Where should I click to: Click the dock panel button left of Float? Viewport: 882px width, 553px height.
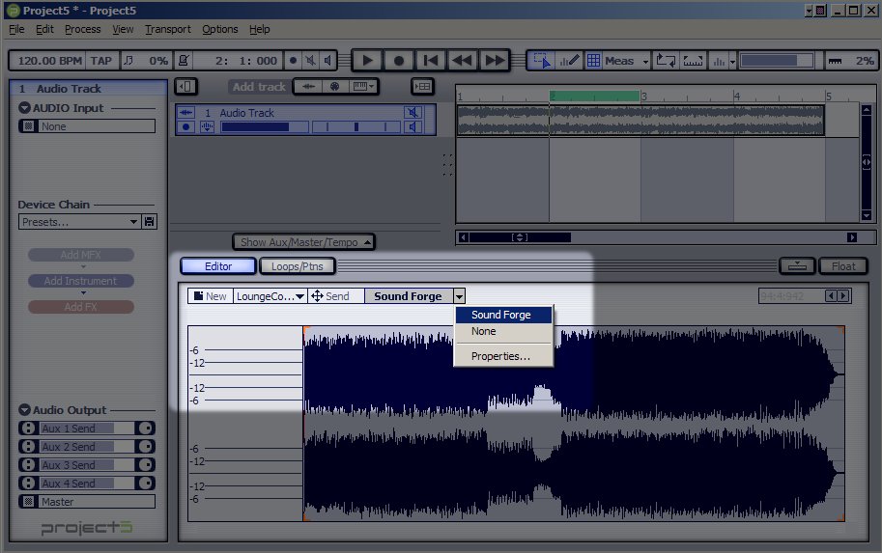point(797,266)
